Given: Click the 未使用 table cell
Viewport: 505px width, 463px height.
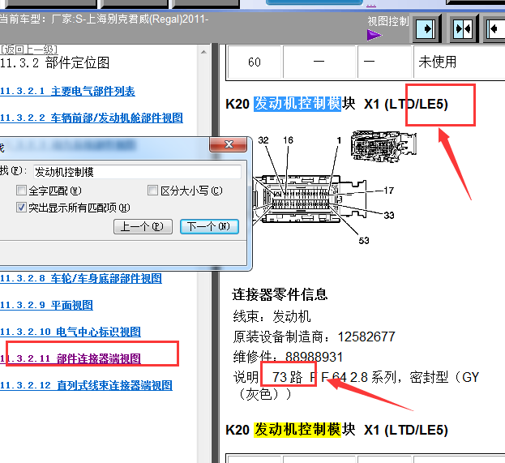Looking at the screenshot, I should click(x=460, y=62).
